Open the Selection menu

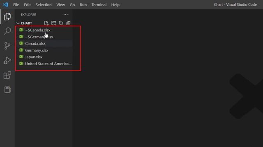click(x=44, y=4)
